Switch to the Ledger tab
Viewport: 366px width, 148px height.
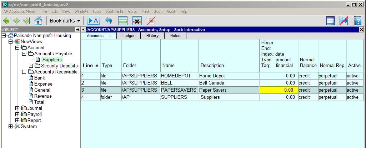[129, 36]
